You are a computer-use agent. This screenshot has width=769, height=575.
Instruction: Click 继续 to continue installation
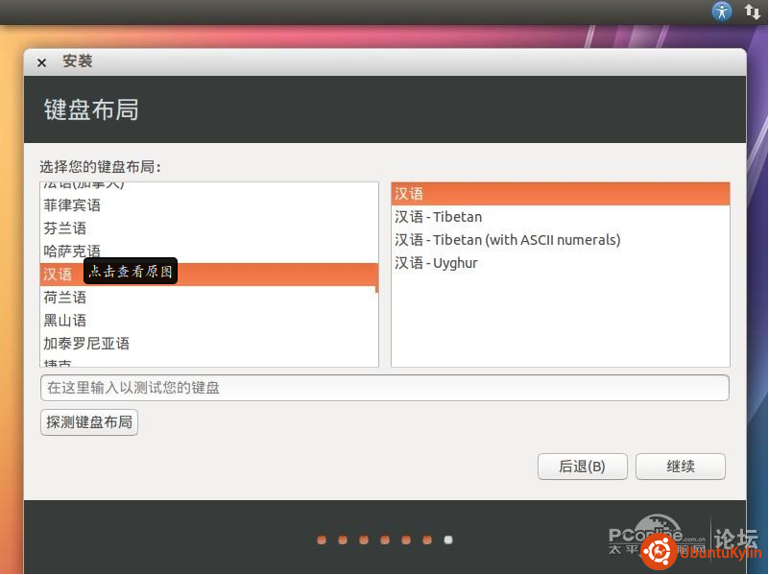[681, 467]
